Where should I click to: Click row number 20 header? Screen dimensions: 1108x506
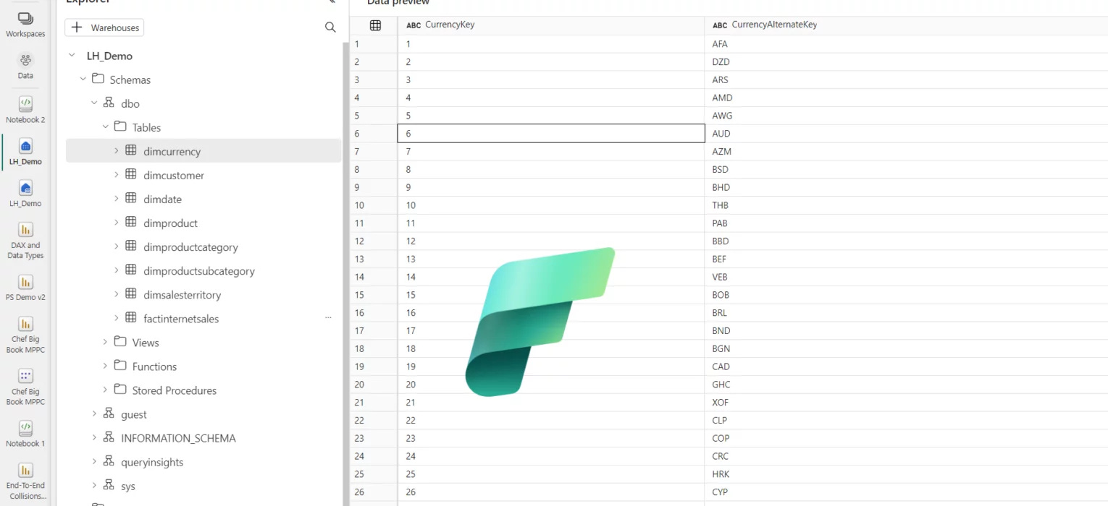(374, 385)
